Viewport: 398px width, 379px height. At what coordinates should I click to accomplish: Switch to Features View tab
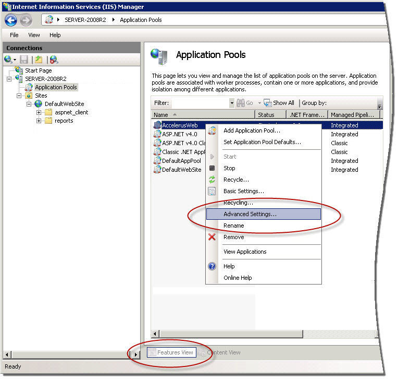(x=171, y=352)
